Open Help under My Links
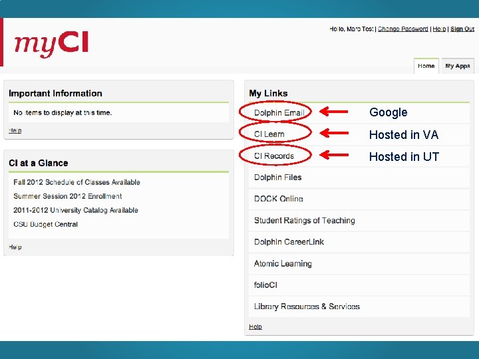Viewport: 479px width, 359px height. point(255,326)
